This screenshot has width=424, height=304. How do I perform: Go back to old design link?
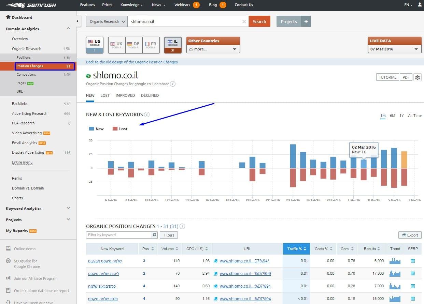pyautogui.click(x=132, y=62)
